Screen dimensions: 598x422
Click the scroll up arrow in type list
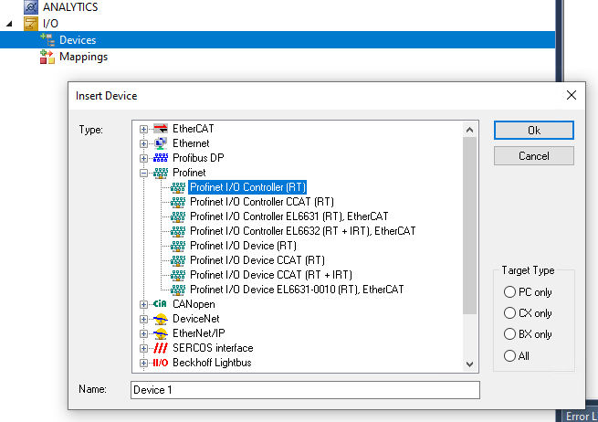click(x=470, y=130)
